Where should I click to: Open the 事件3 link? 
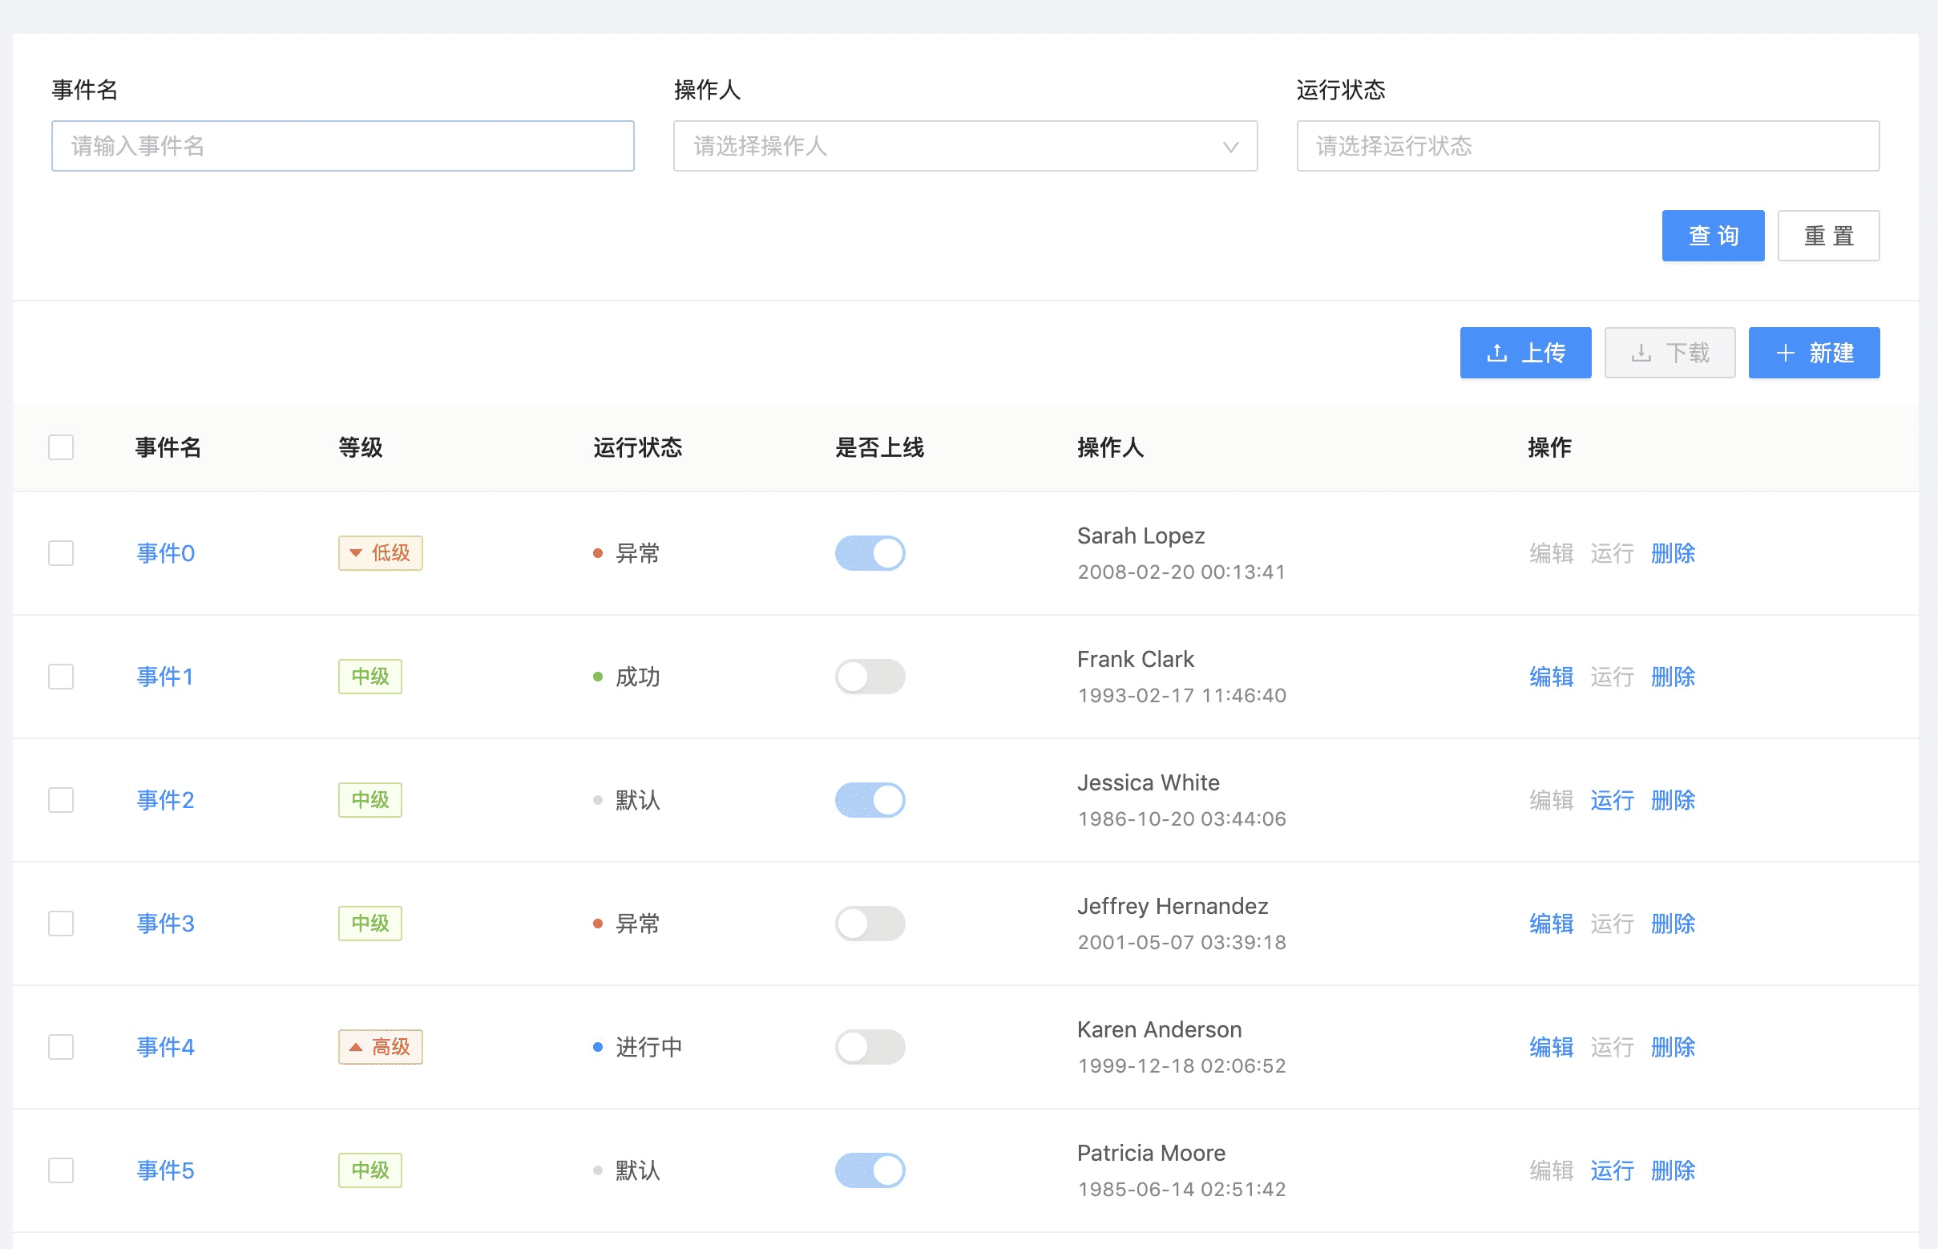pyautogui.click(x=165, y=924)
